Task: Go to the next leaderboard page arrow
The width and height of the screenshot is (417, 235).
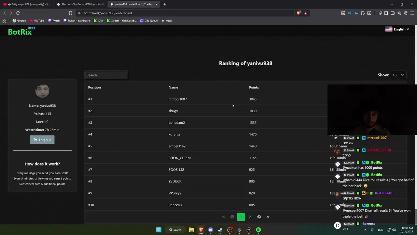Action: 259,217
